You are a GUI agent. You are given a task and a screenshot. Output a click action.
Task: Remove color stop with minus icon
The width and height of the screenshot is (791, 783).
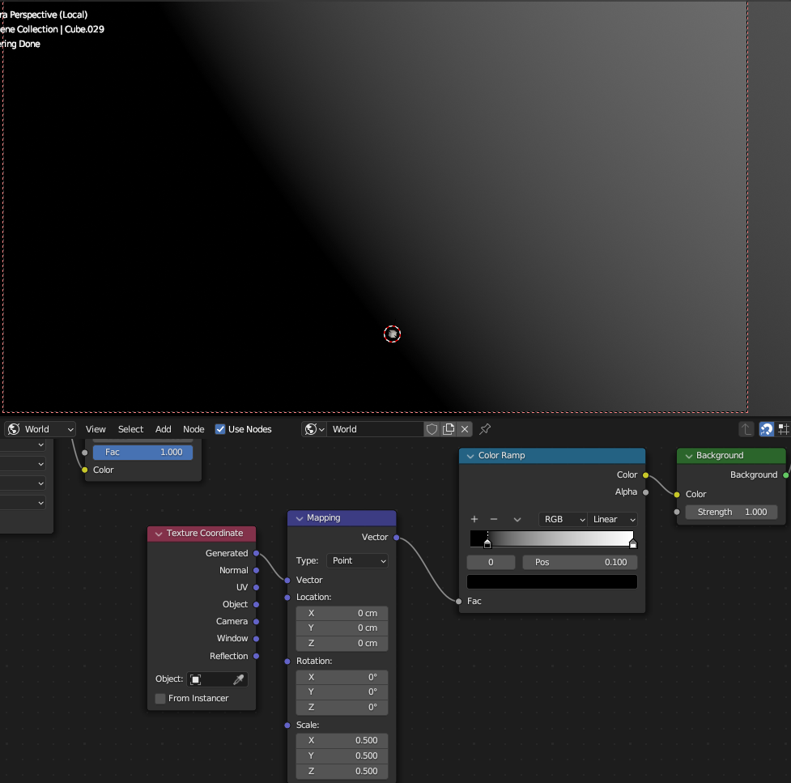tap(494, 519)
